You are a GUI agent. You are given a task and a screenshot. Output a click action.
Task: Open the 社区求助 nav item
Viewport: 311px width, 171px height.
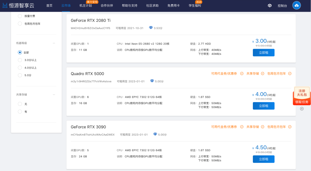152,5
